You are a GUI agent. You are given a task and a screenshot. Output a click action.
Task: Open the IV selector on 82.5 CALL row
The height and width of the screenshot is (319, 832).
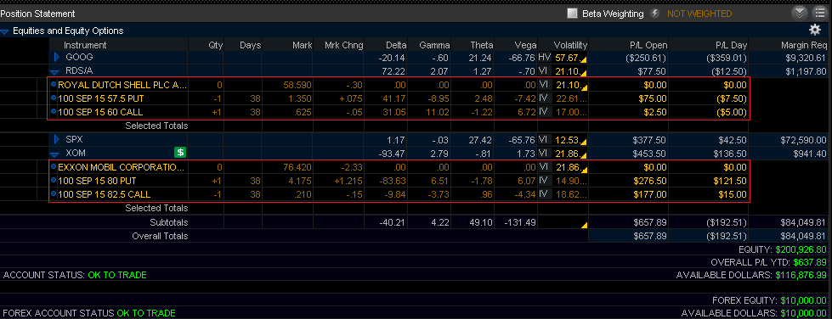545,194
